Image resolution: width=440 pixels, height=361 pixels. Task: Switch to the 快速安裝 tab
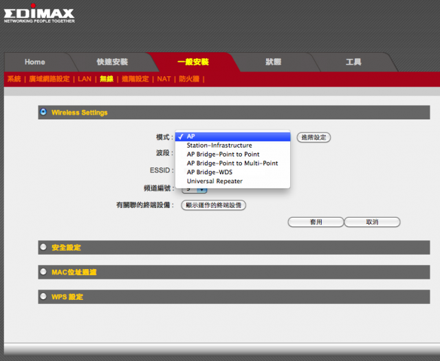(x=112, y=62)
